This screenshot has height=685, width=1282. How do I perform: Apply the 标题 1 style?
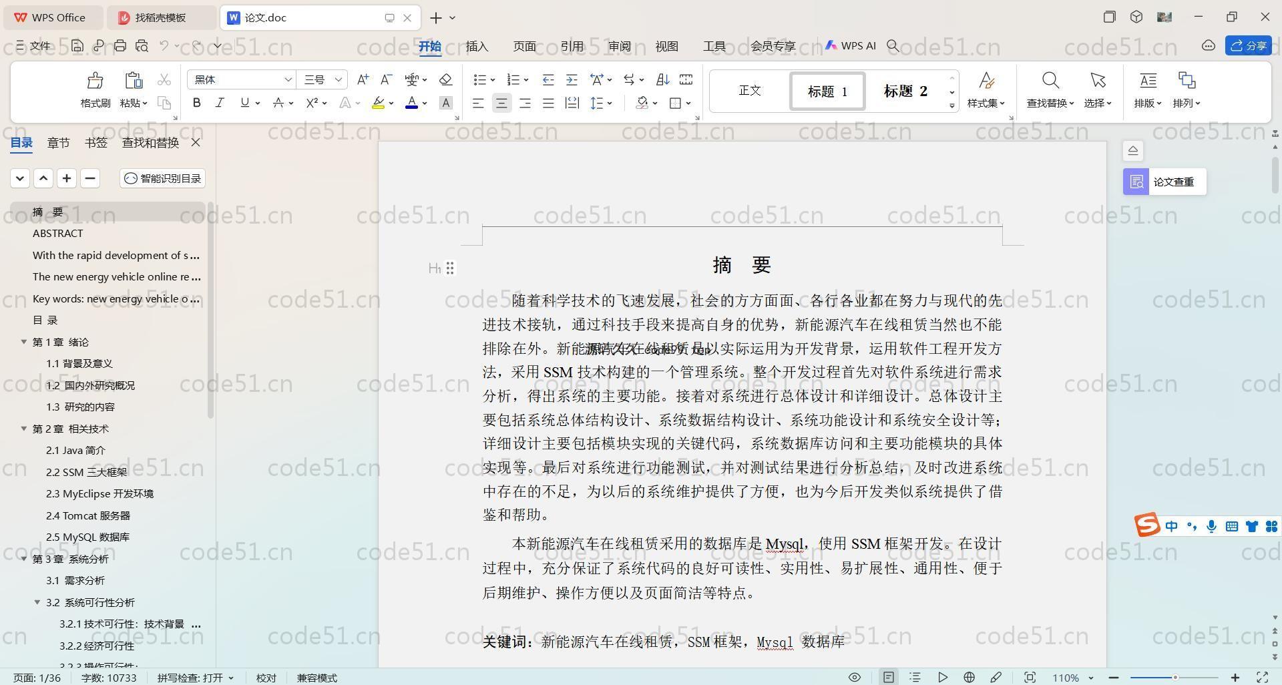[827, 91]
